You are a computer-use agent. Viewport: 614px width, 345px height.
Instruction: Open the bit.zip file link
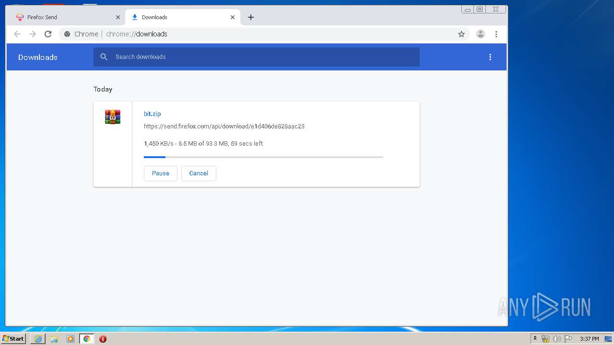click(x=153, y=114)
